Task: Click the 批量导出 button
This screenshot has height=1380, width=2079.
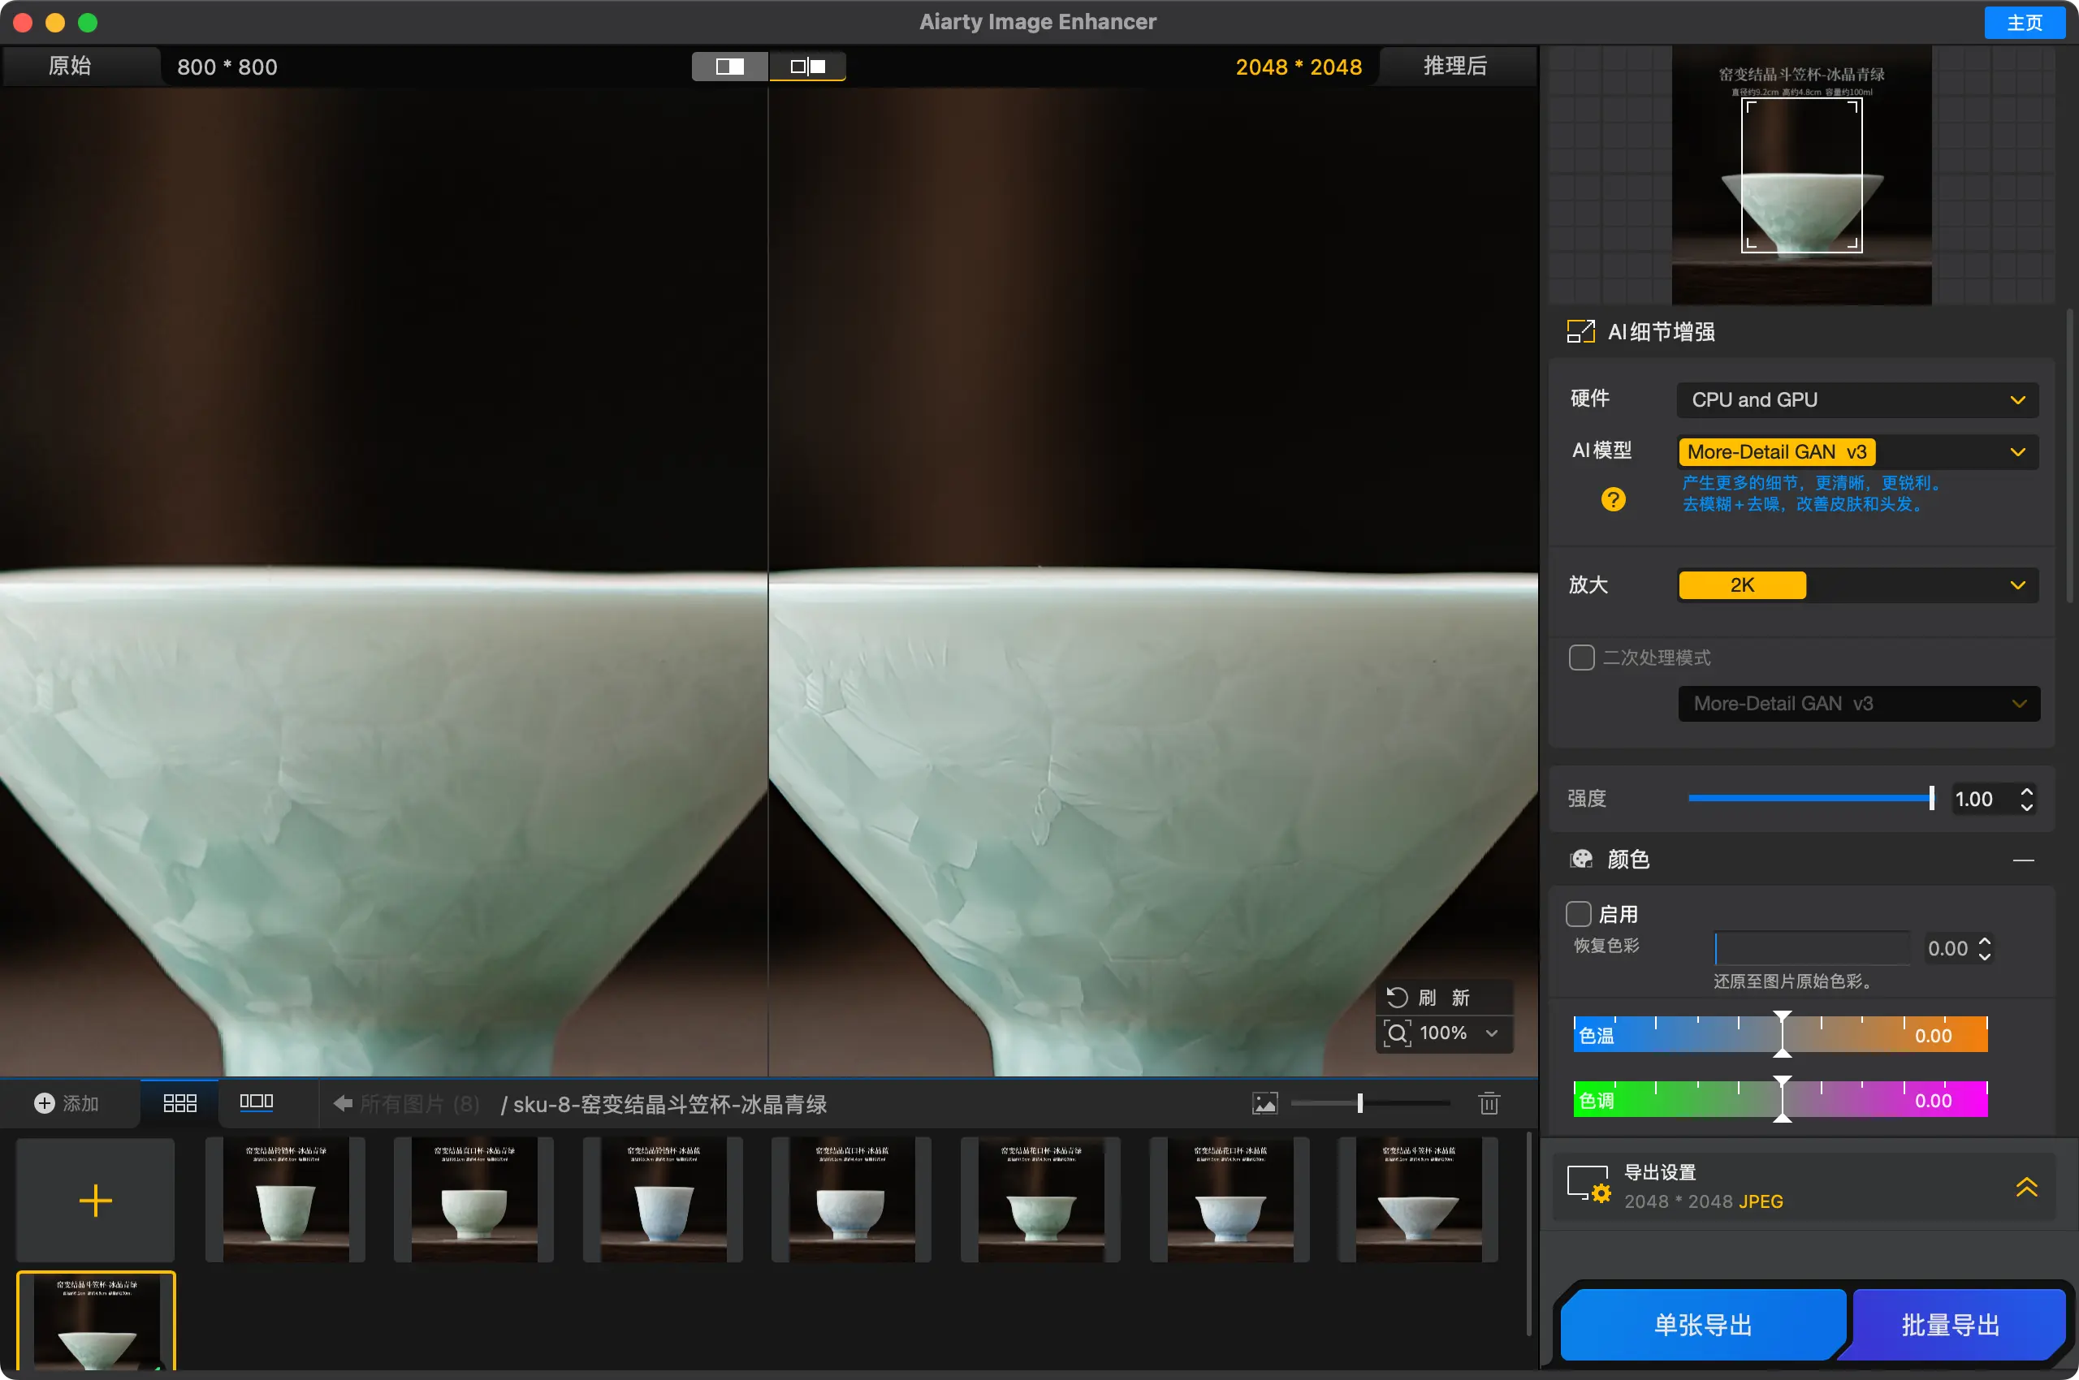Action: pyautogui.click(x=1951, y=1325)
